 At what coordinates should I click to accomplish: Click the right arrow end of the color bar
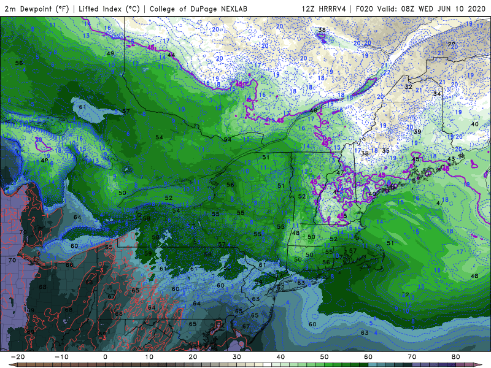pyautogui.click(x=479, y=365)
